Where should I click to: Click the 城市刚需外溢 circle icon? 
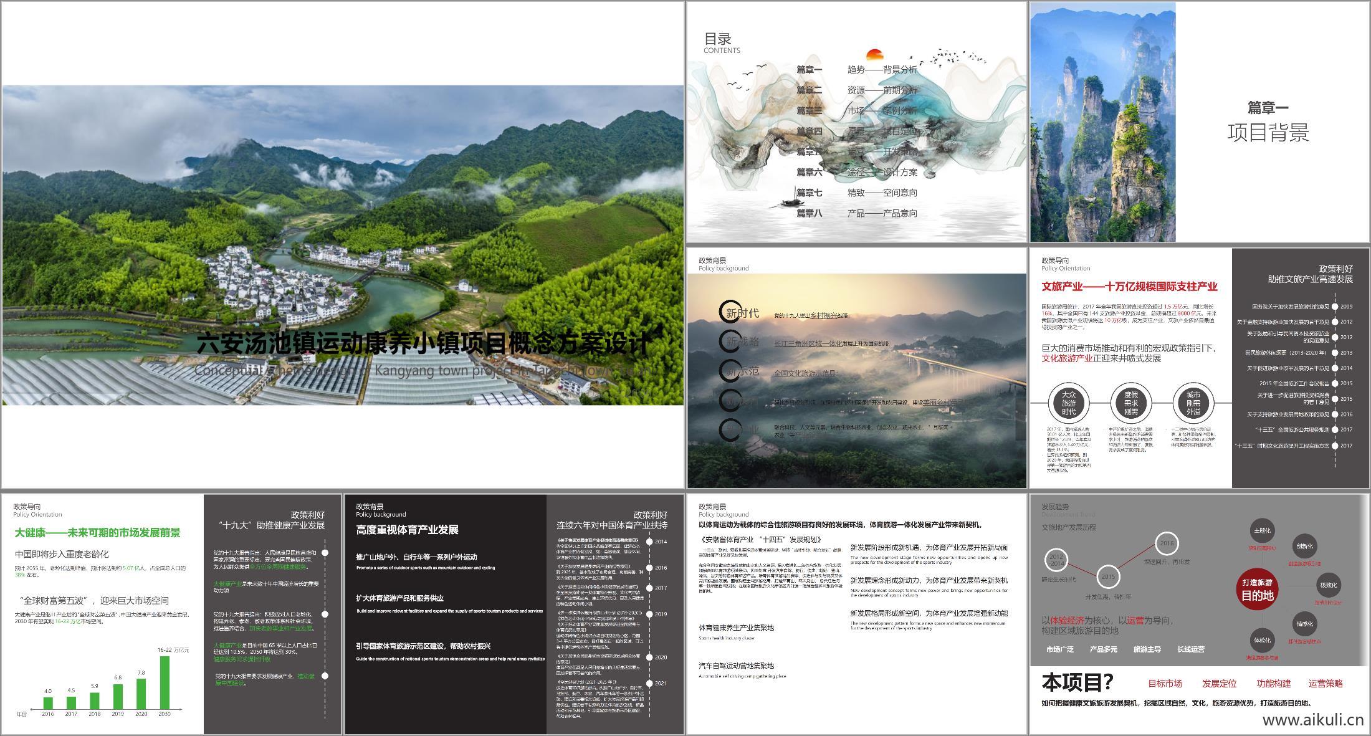(1193, 403)
